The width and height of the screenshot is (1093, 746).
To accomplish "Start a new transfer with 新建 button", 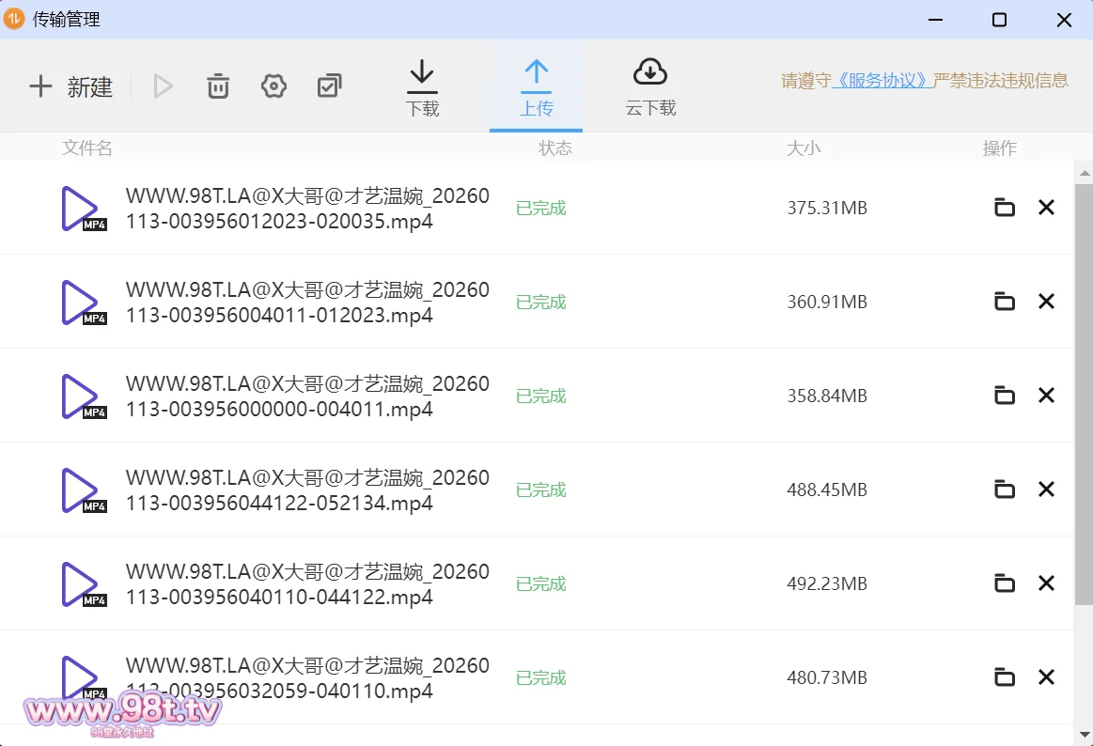I will [x=70, y=86].
